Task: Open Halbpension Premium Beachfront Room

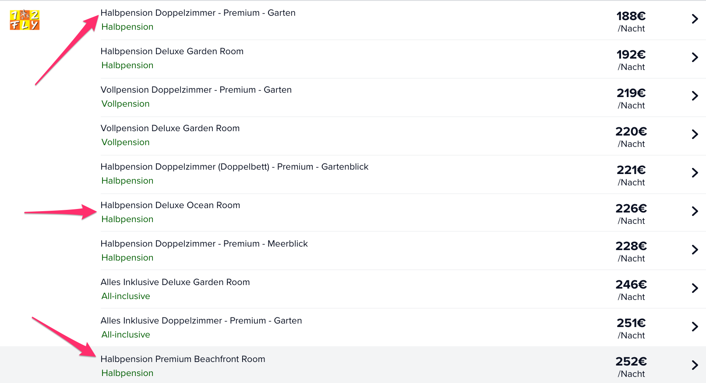Action: click(x=183, y=359)
